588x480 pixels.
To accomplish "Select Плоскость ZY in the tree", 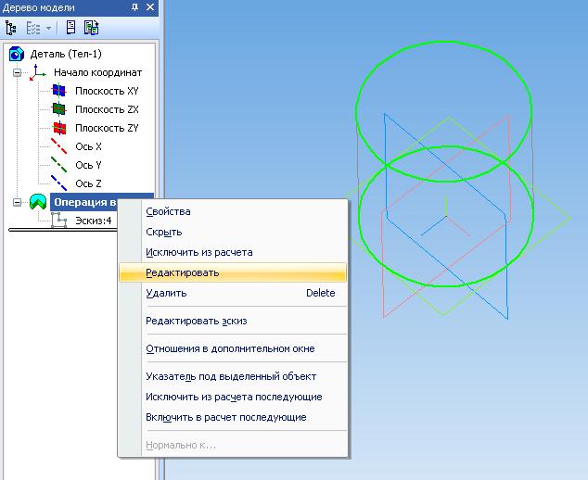I will 107,128.
